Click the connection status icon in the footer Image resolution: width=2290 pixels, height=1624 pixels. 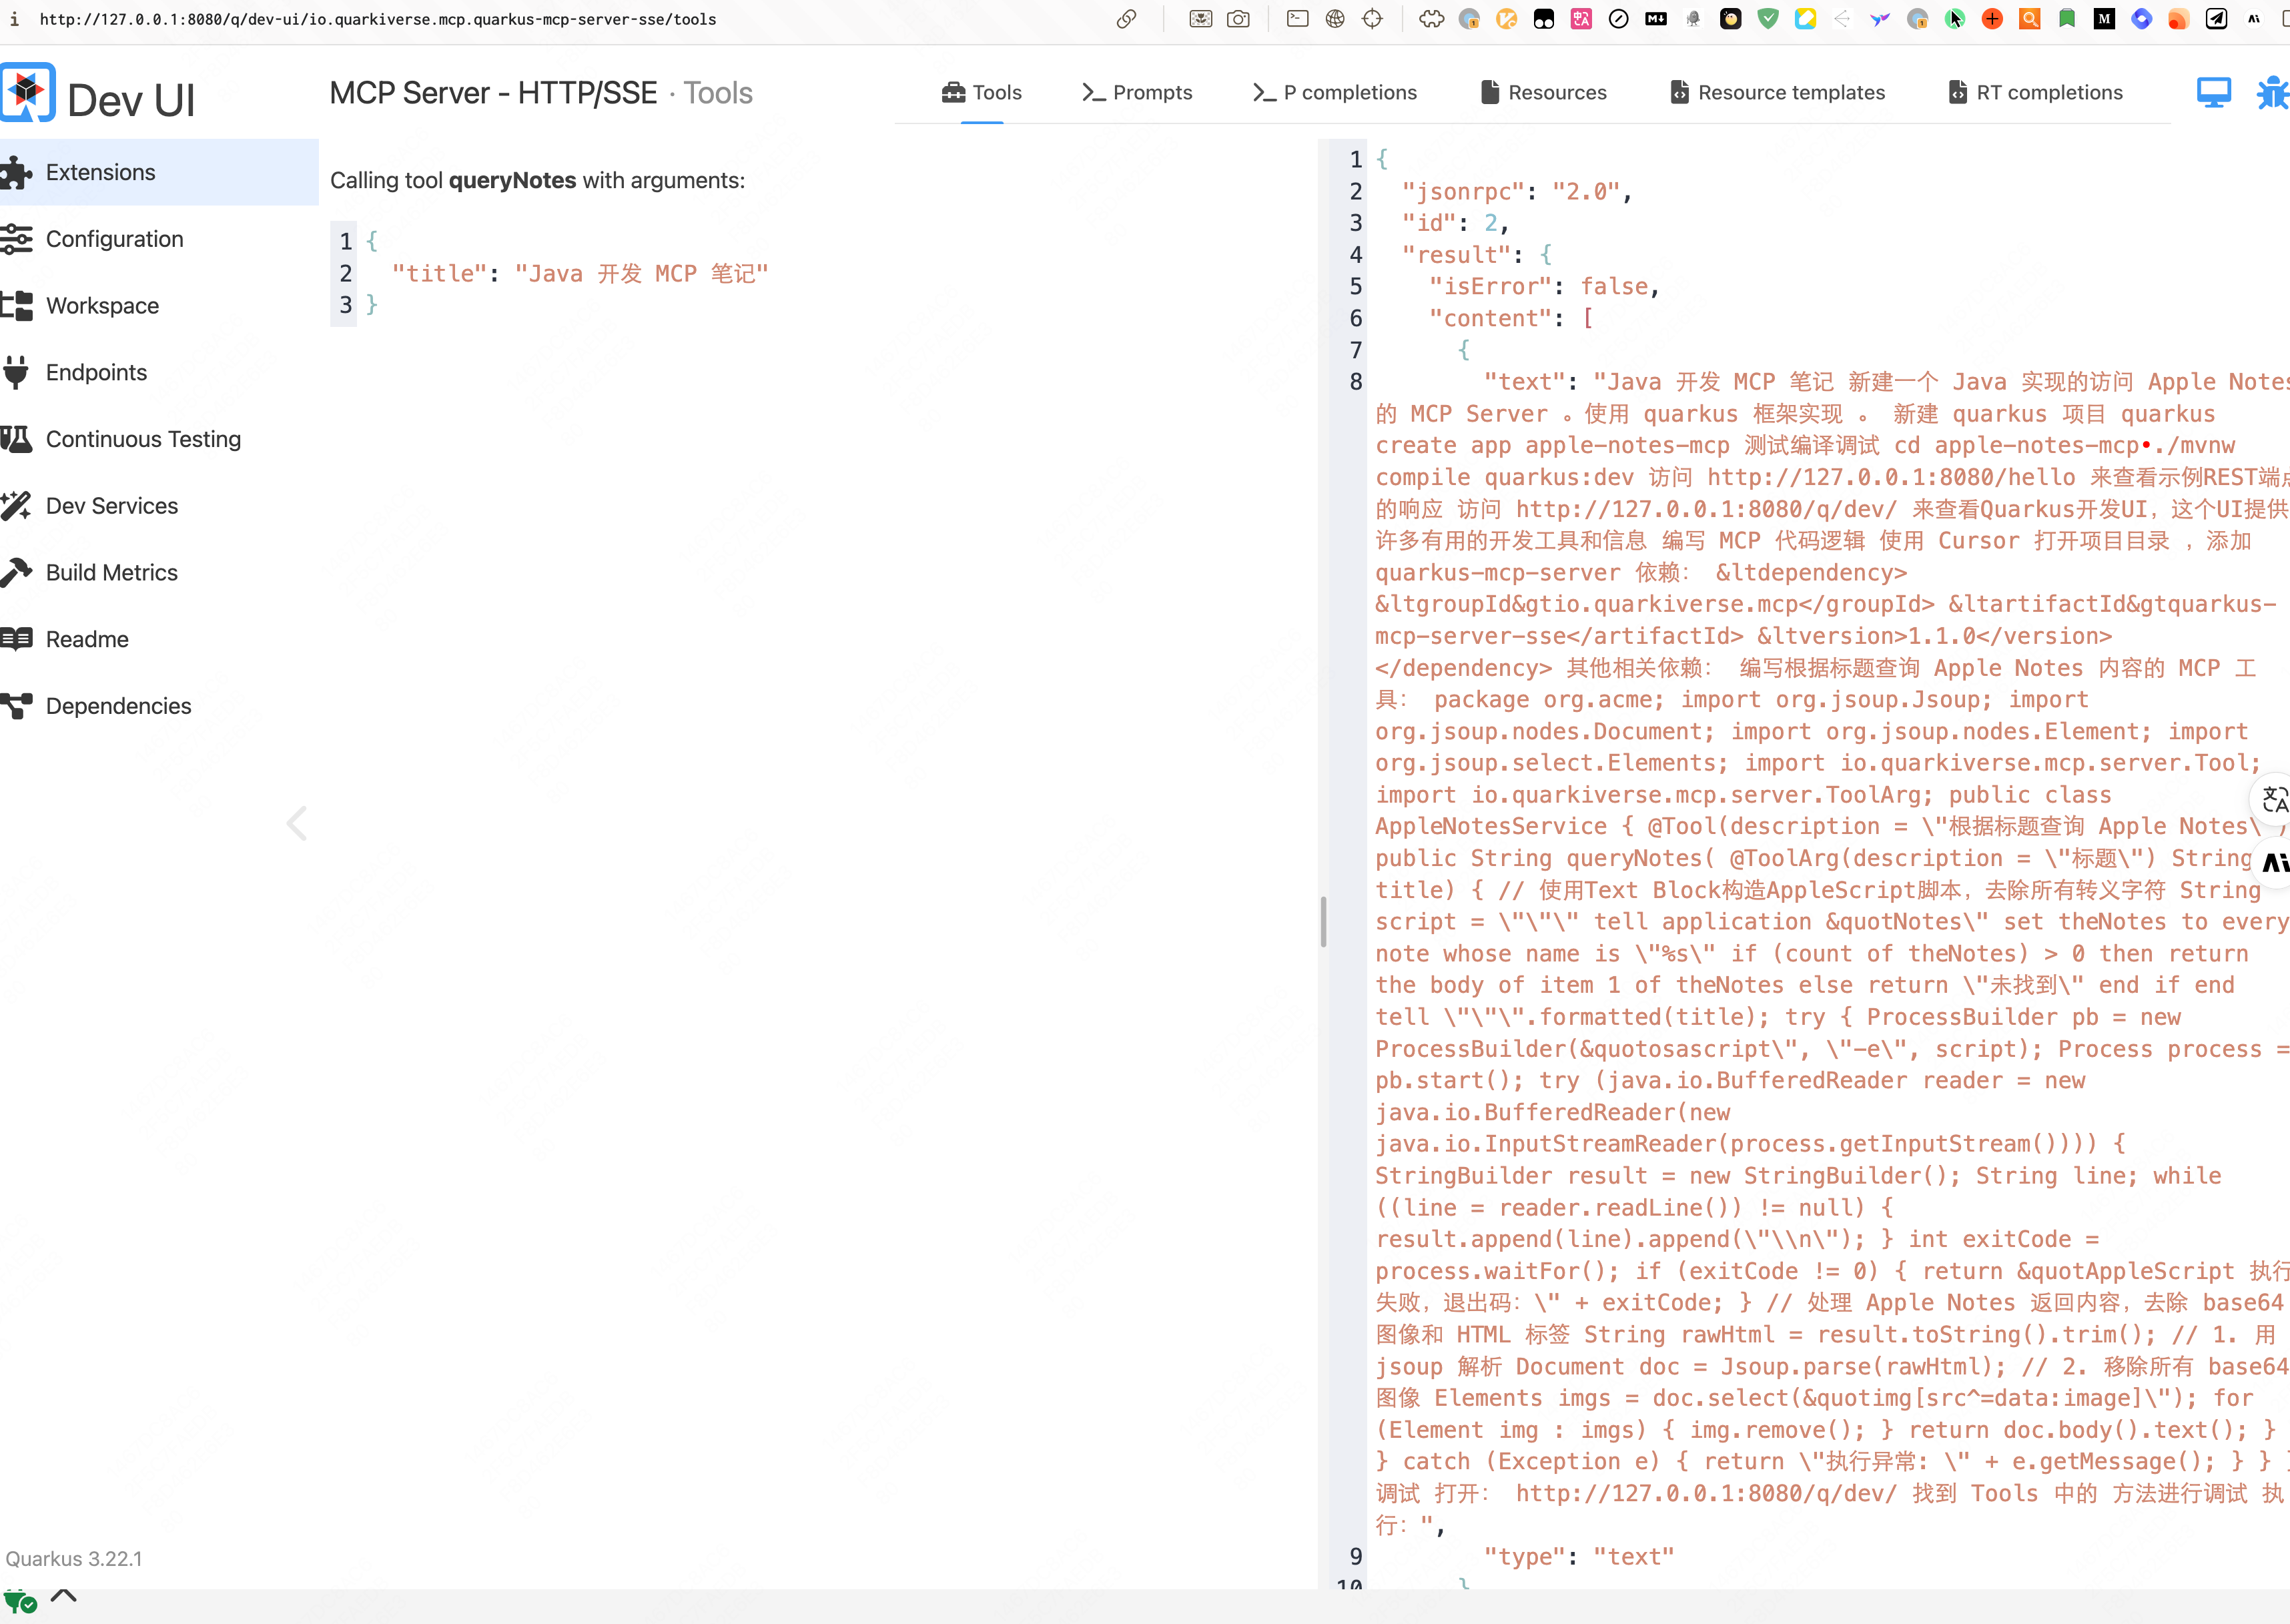(x=20, y=1601)
